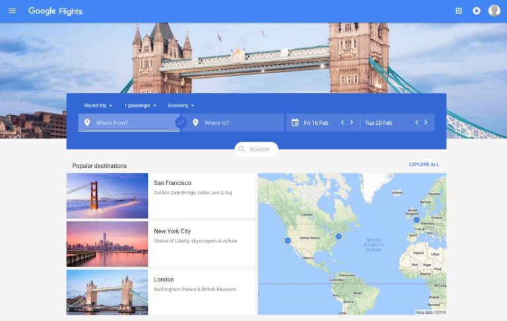The width and height of the screenshot is (507, 321).
Task: Go to previous departure date
Action: [x=343, y=122]
